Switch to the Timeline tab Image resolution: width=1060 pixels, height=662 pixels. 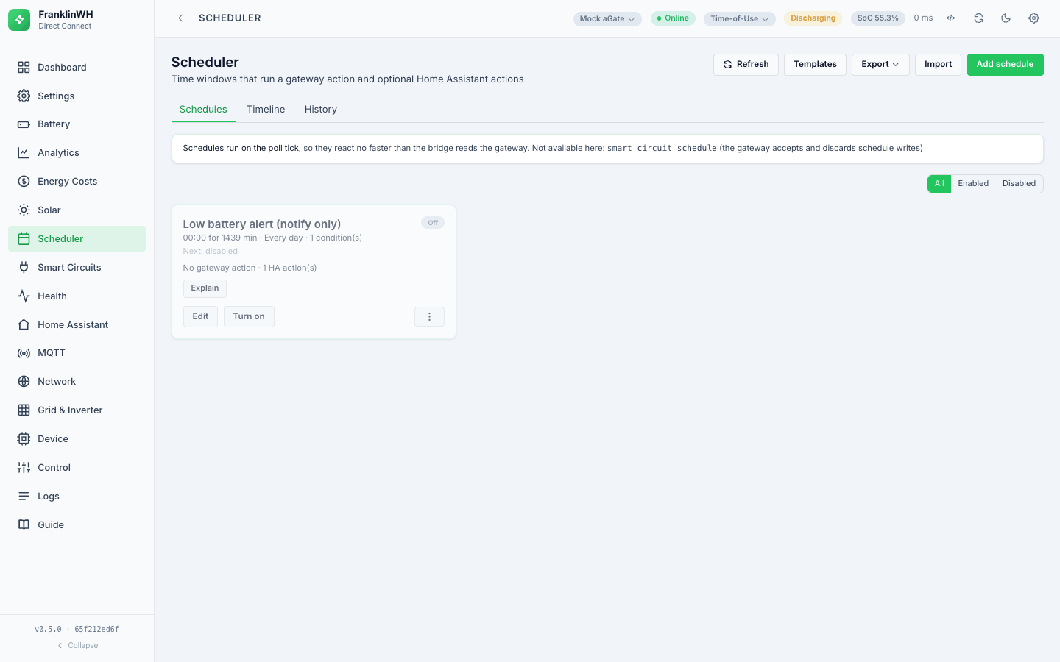pos(266,110)
